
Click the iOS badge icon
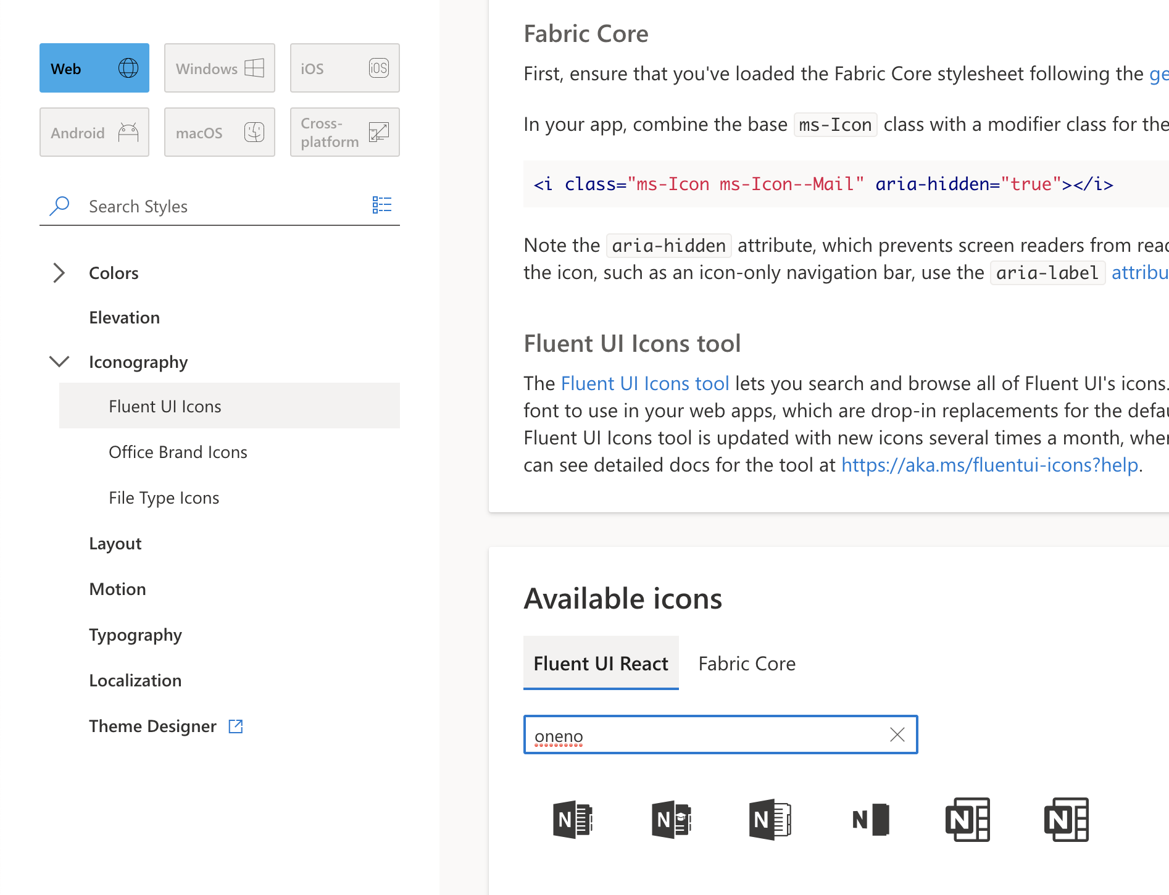click(x=379, y=68)
